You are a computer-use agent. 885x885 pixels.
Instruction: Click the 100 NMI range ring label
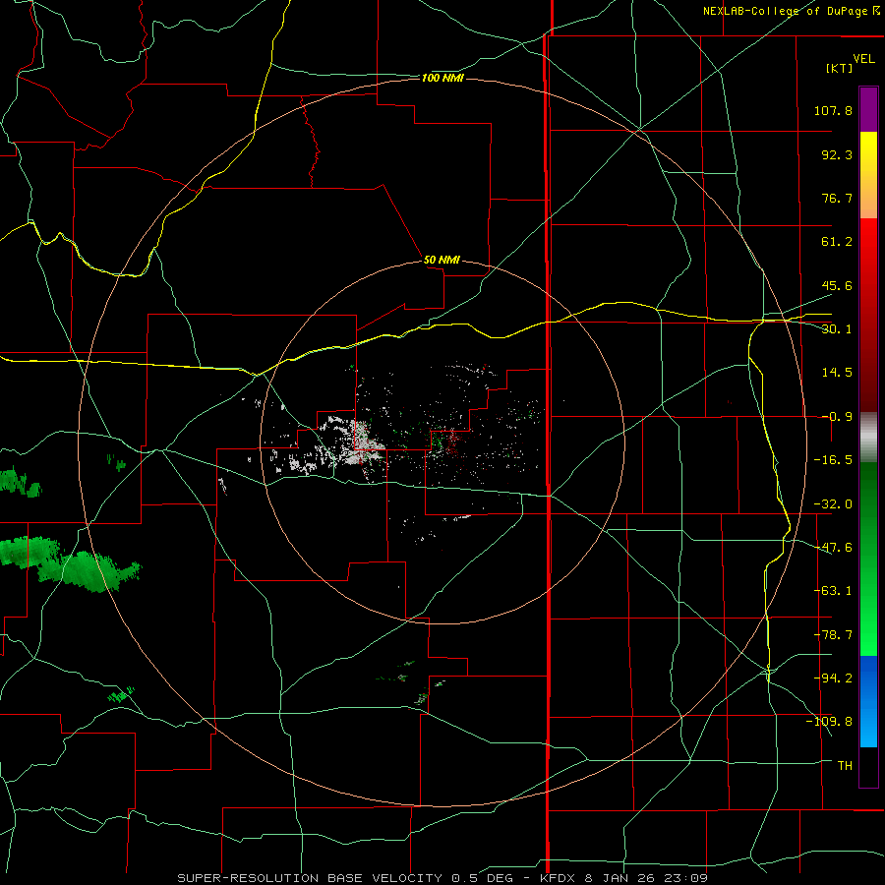(x=442, y=78)
